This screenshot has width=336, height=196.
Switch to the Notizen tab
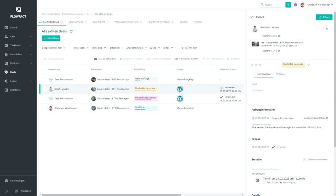pyautogui.click(x=280, y=74)
